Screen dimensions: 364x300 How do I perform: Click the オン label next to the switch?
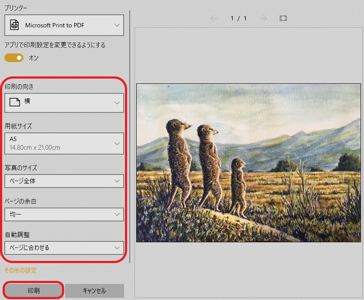tap(33, 58)
